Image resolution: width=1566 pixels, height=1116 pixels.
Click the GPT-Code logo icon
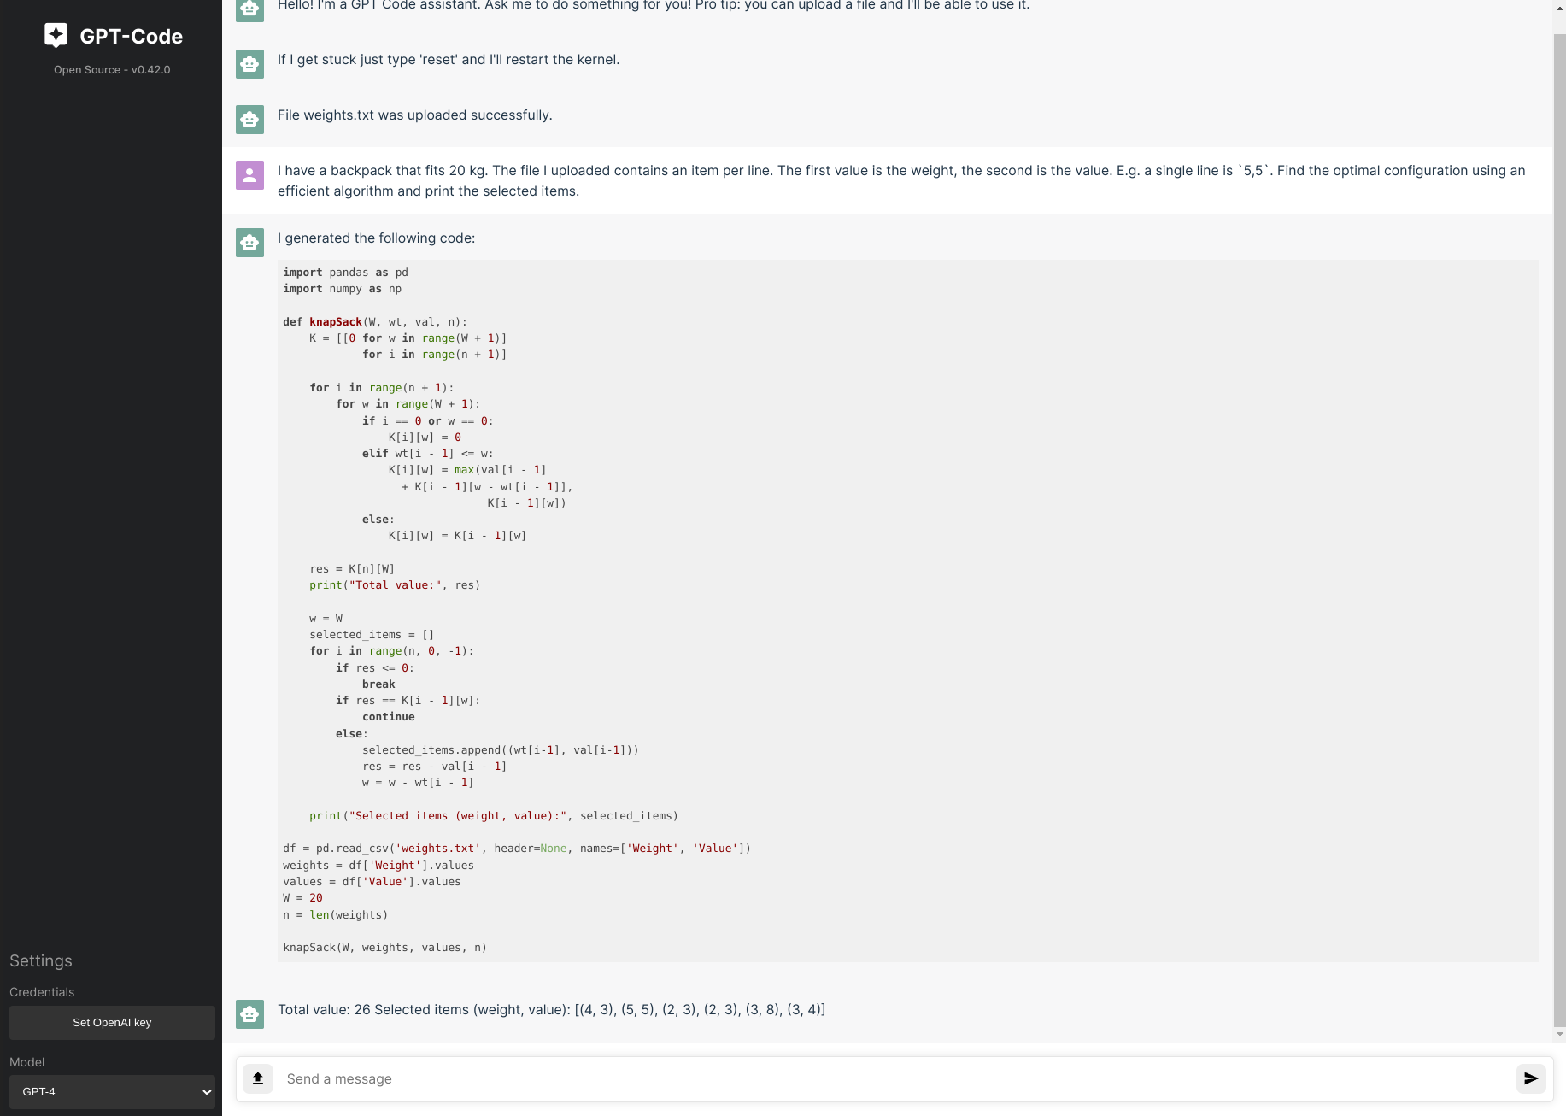click(56, 35)
